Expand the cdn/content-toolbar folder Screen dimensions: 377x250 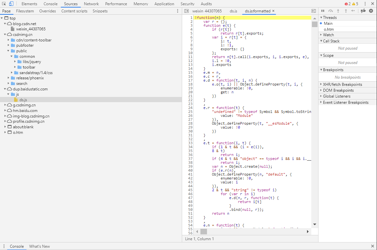[x=9, y=40]
